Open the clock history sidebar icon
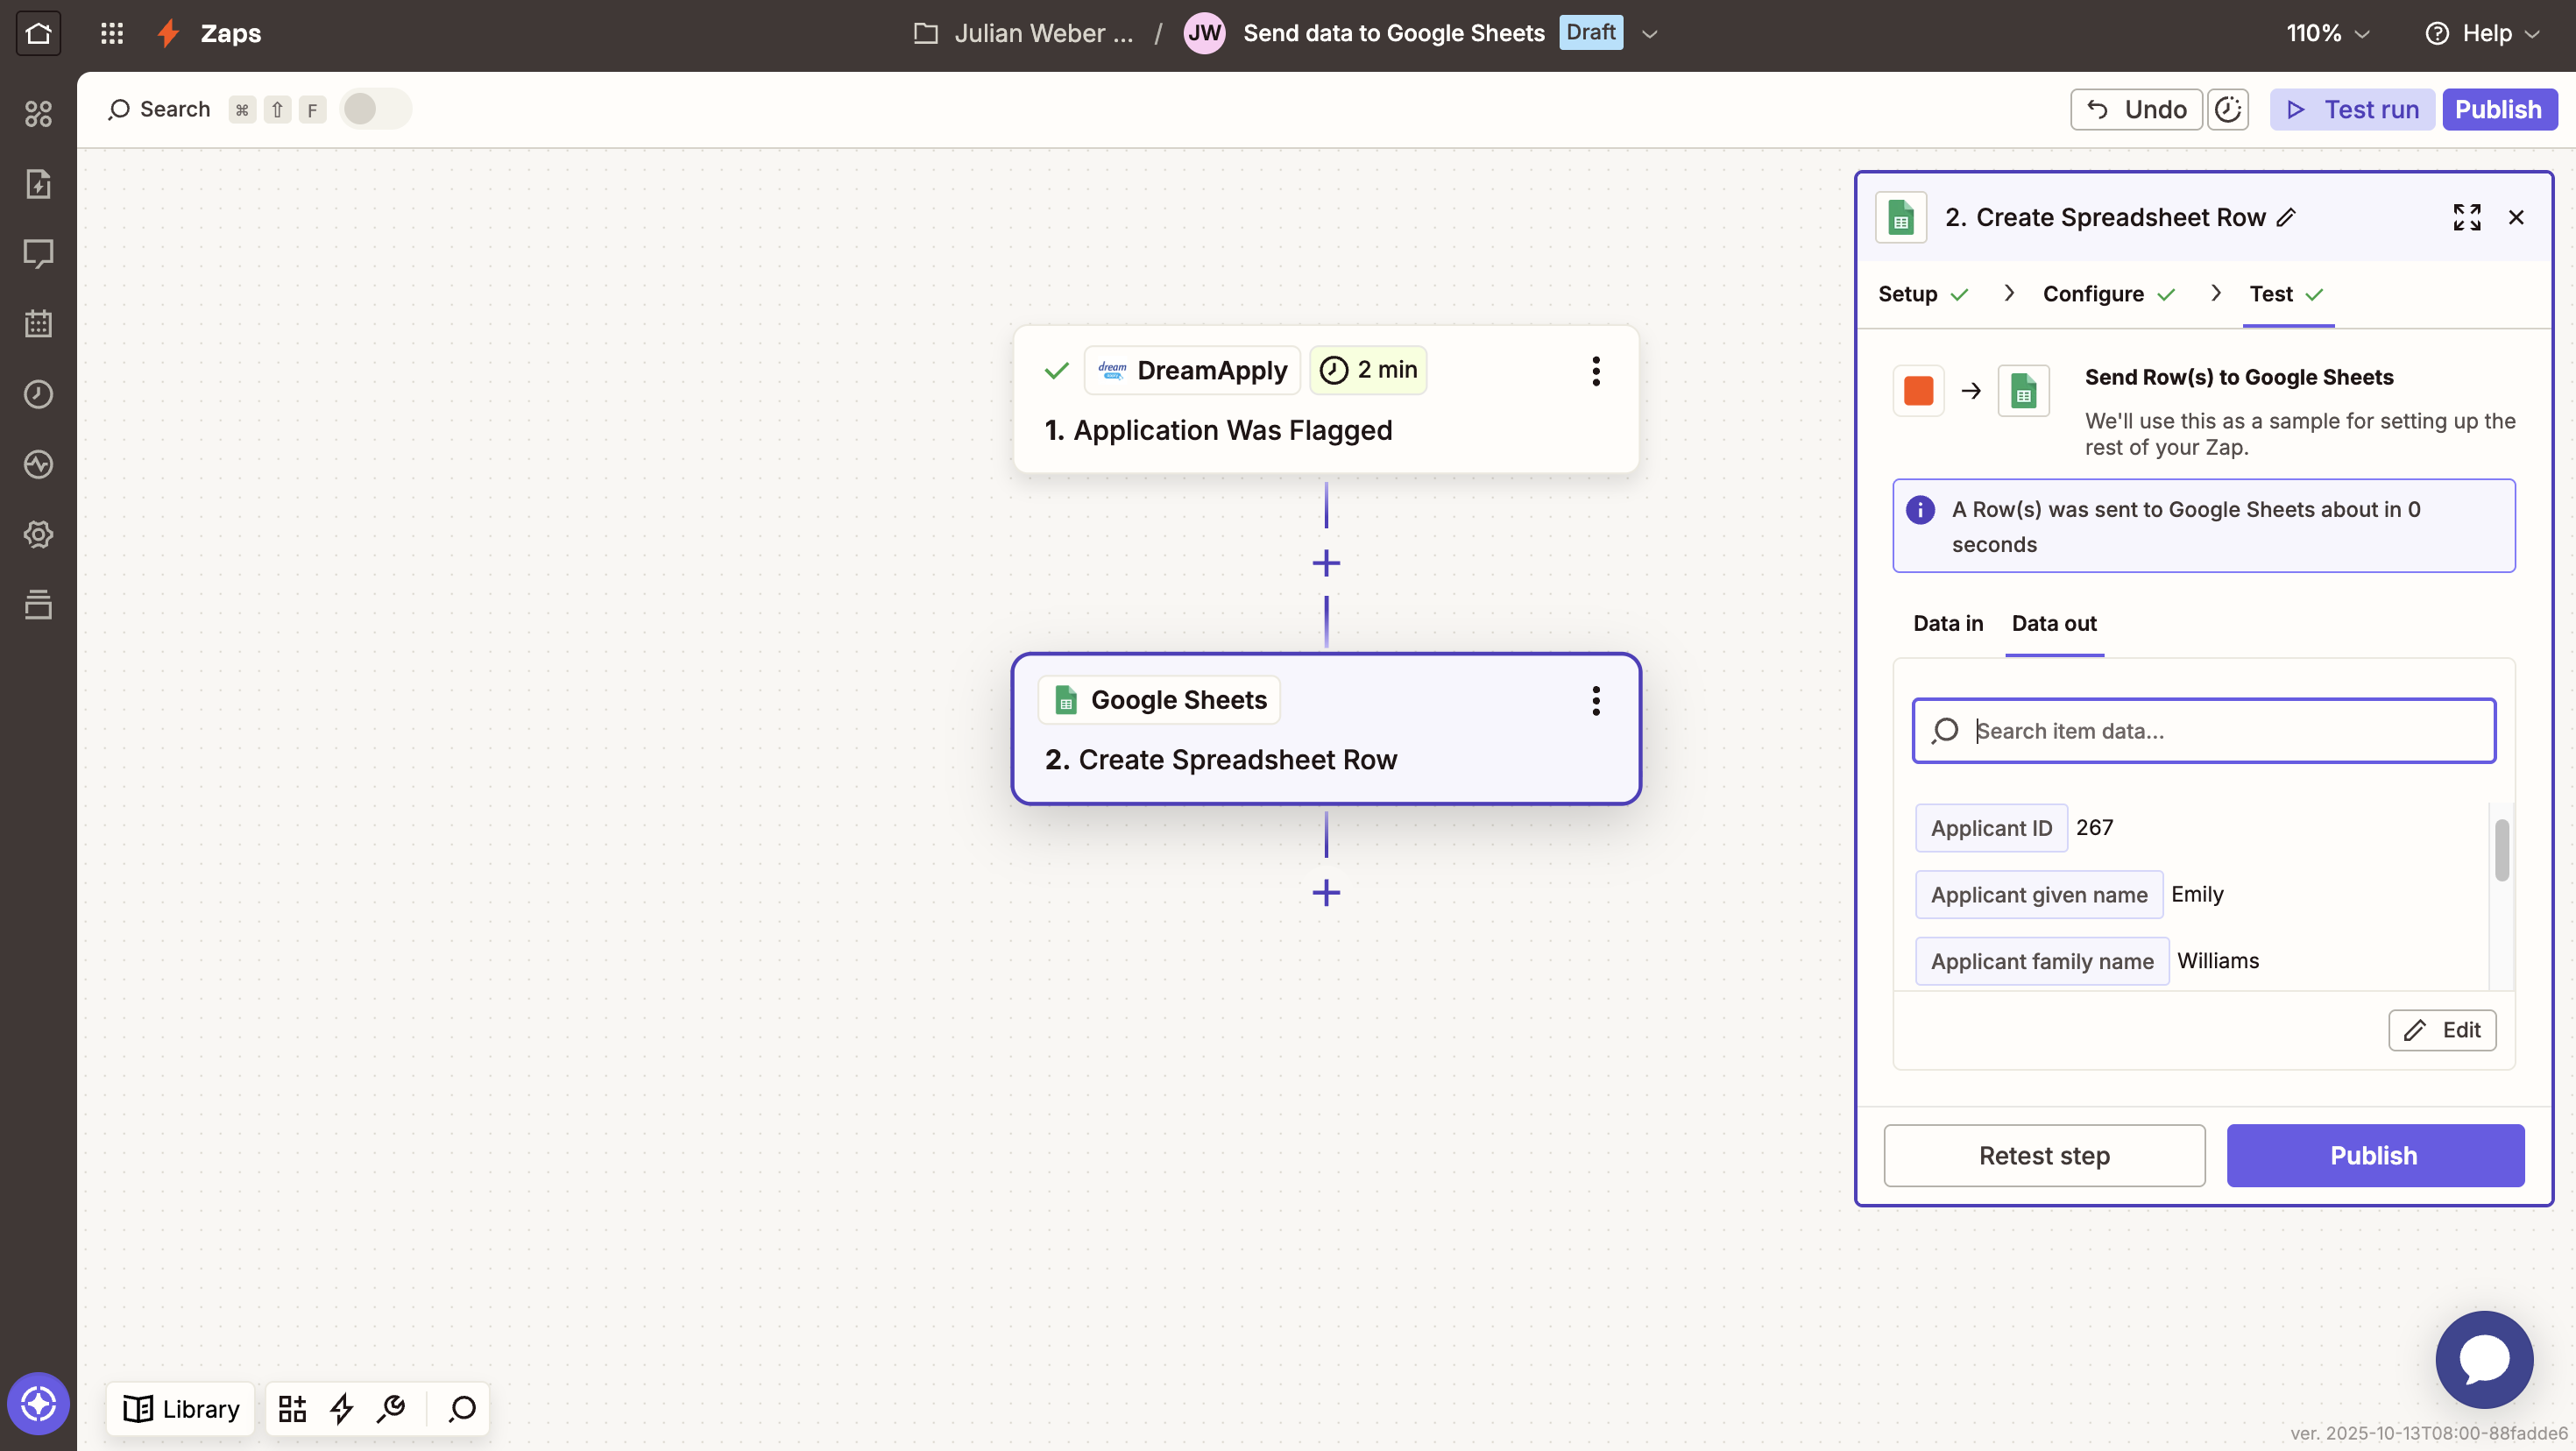 tap(38, 394)
